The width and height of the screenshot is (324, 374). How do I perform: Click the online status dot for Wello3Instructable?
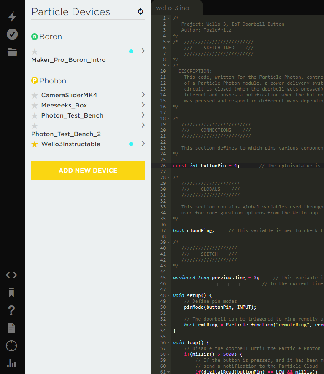point(131,144)
